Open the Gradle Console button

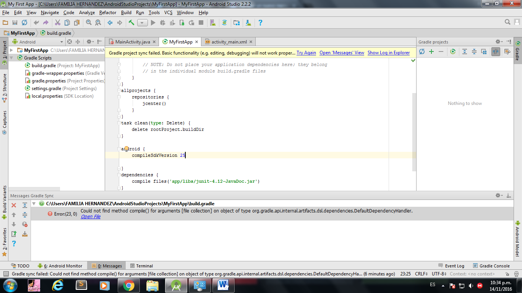tap(491, 266)
